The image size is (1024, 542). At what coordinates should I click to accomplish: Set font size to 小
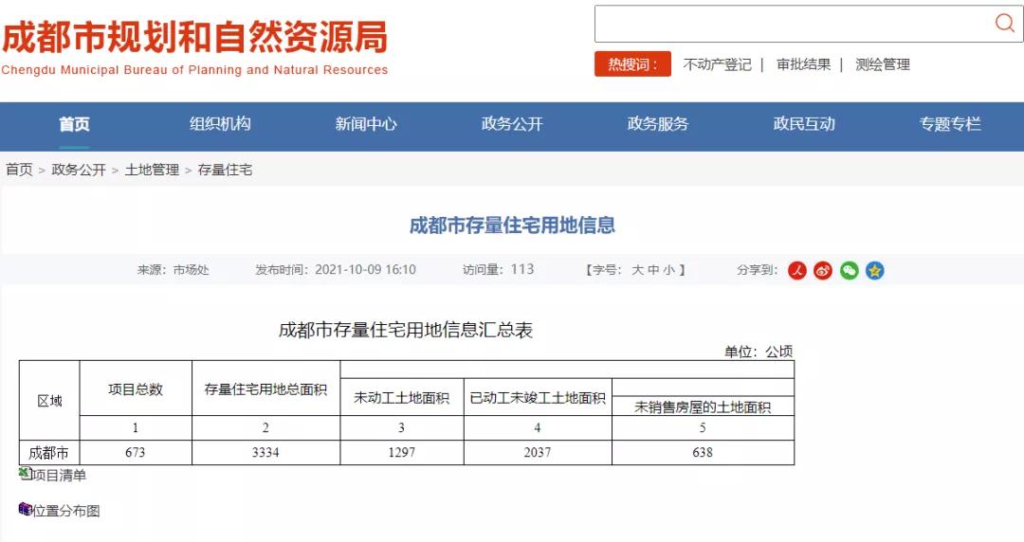(x=668, y=270)
